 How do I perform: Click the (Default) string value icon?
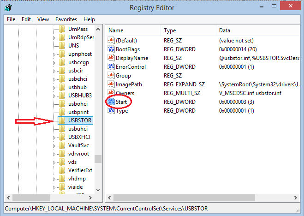(x=111, y=40)
